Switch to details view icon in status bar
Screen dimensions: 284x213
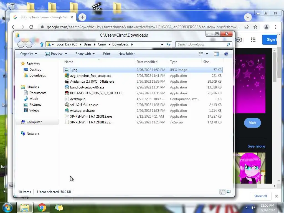(x=223, y=192)
